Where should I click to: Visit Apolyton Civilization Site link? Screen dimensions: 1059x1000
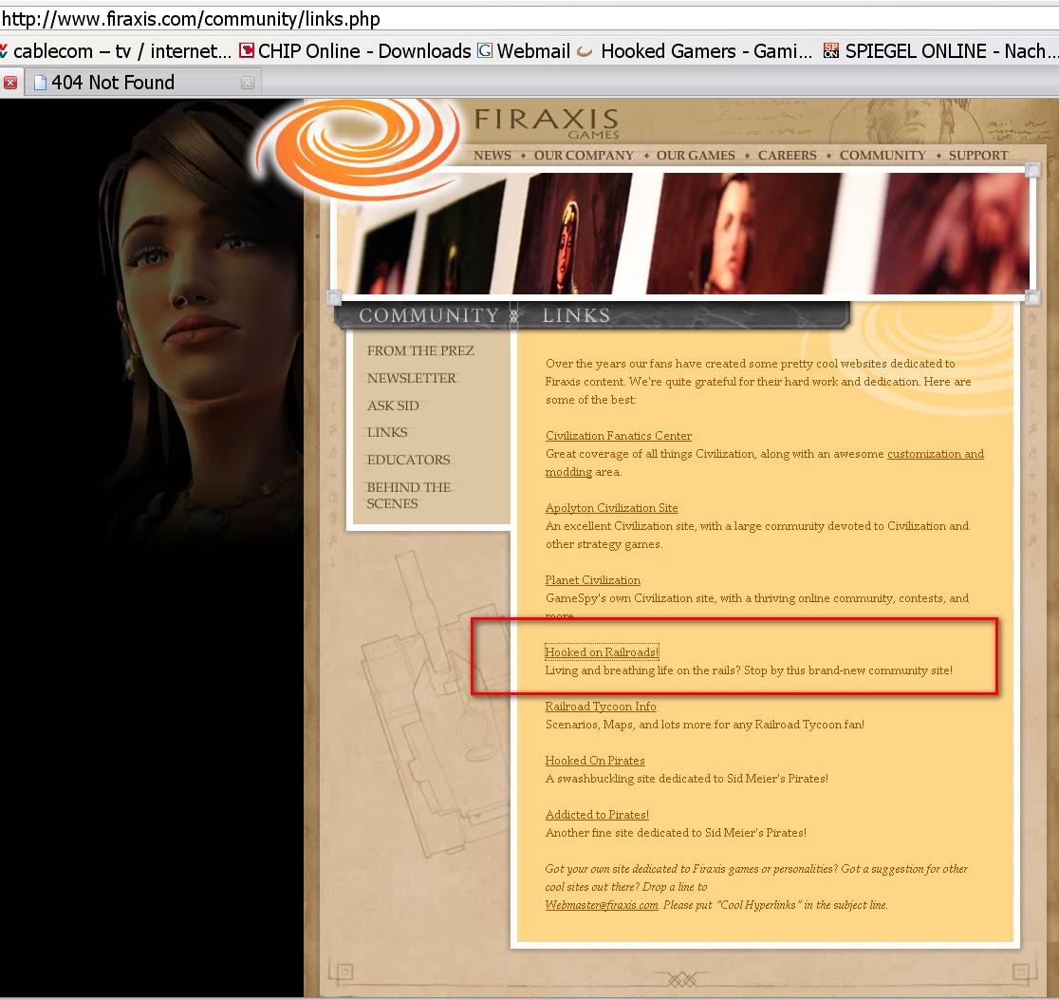611,508
